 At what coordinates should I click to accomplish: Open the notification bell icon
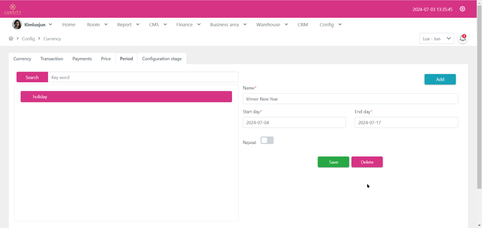coord(463,38)
